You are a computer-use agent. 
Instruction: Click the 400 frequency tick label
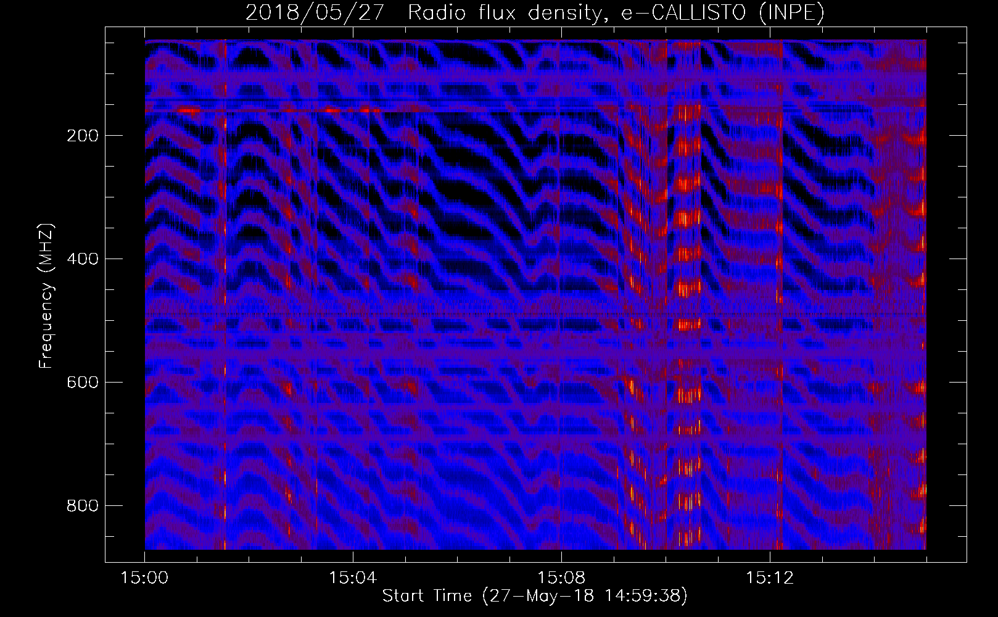(82, 259)
